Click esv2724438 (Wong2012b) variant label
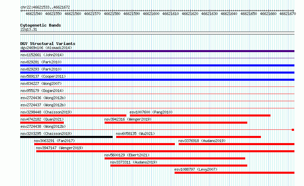The image size is (304, 186). pyautogui.click(x=43, y=126)
